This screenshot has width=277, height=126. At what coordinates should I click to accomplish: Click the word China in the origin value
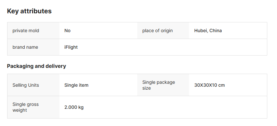(215, 31)
